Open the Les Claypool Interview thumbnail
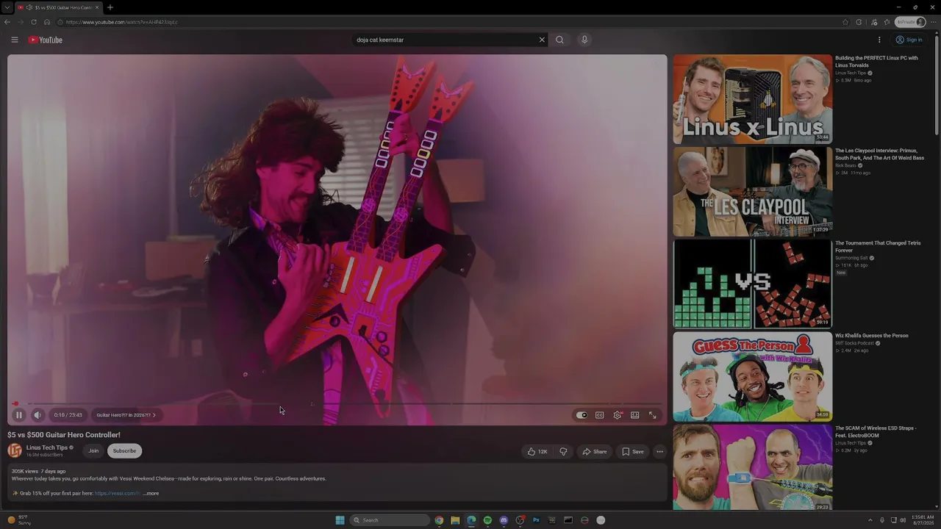Image resolution: width=941 pixels, height=529 pixels. tap(752, 192)
